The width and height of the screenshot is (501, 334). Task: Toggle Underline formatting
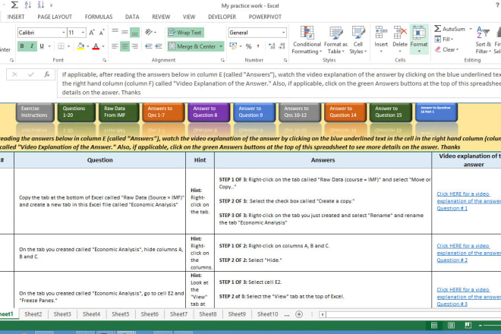pos(42,46)
